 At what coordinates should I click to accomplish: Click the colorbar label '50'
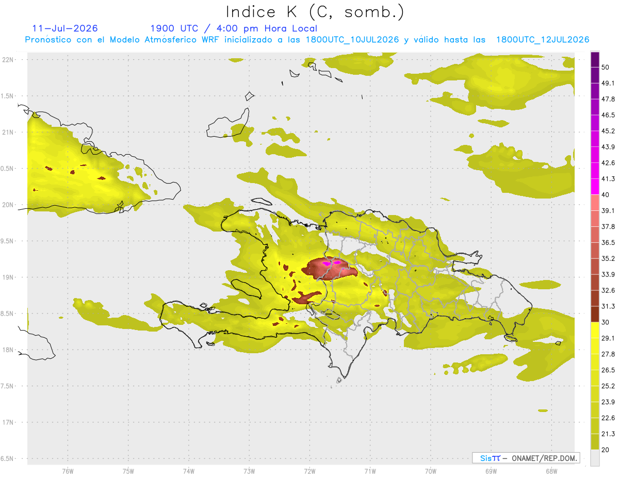606,67
